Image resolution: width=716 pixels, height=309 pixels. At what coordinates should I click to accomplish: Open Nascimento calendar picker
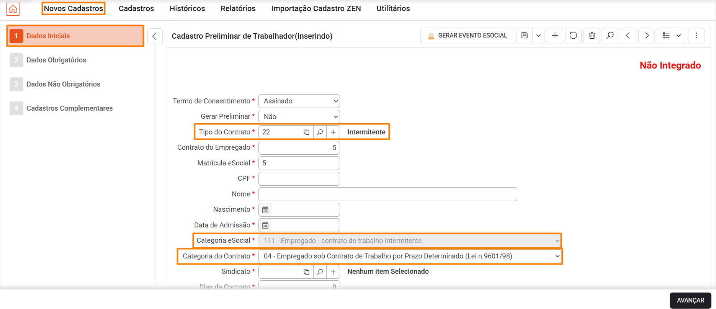click(265, 210)
